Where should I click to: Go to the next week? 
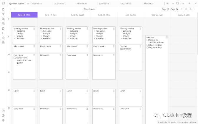point(190,9)
